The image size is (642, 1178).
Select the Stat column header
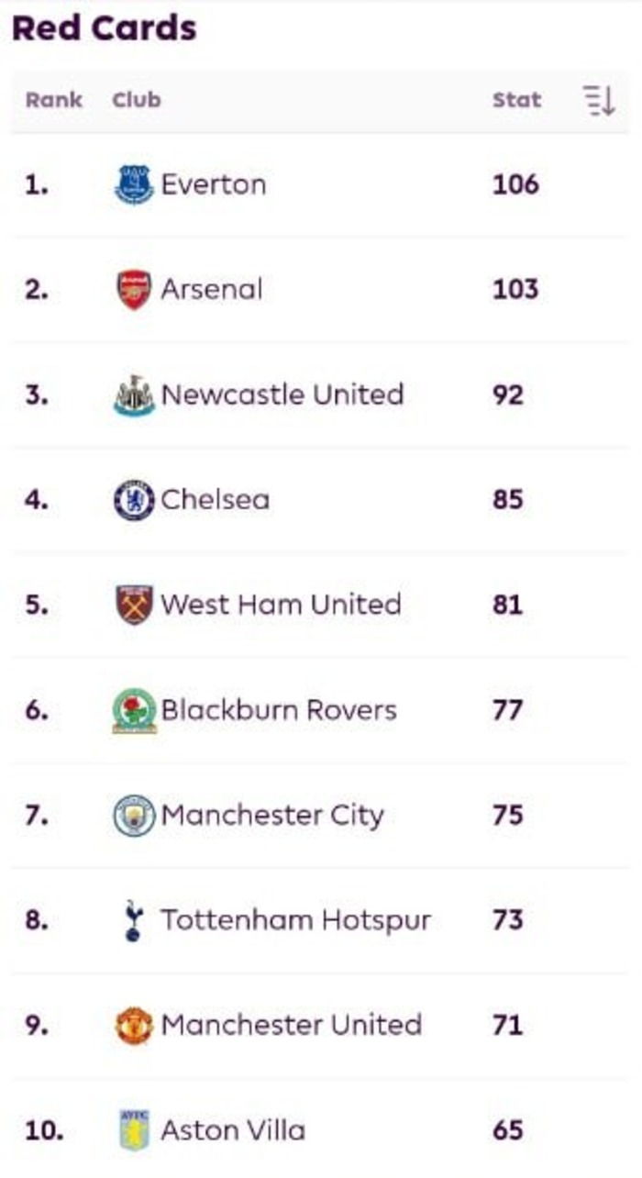(x=516, y=100)
